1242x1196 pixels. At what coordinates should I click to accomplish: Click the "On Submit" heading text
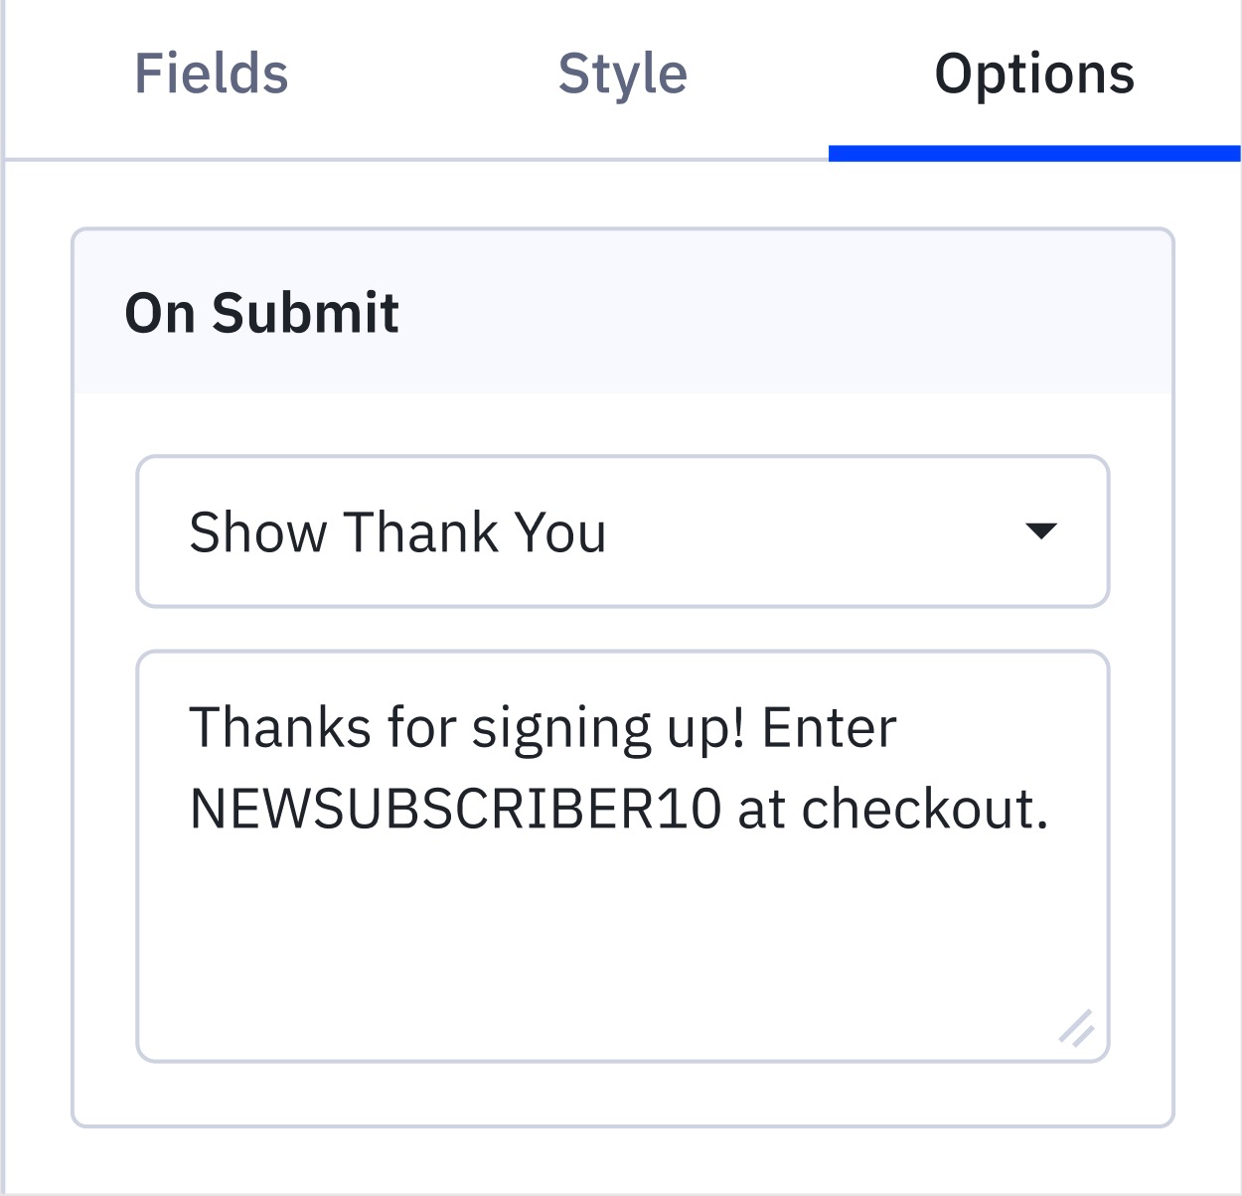[x=262, y=313]
